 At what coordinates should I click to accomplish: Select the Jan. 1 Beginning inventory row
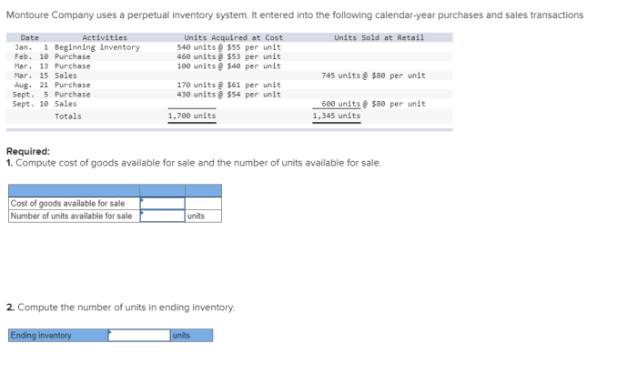(x=229, y=47)
